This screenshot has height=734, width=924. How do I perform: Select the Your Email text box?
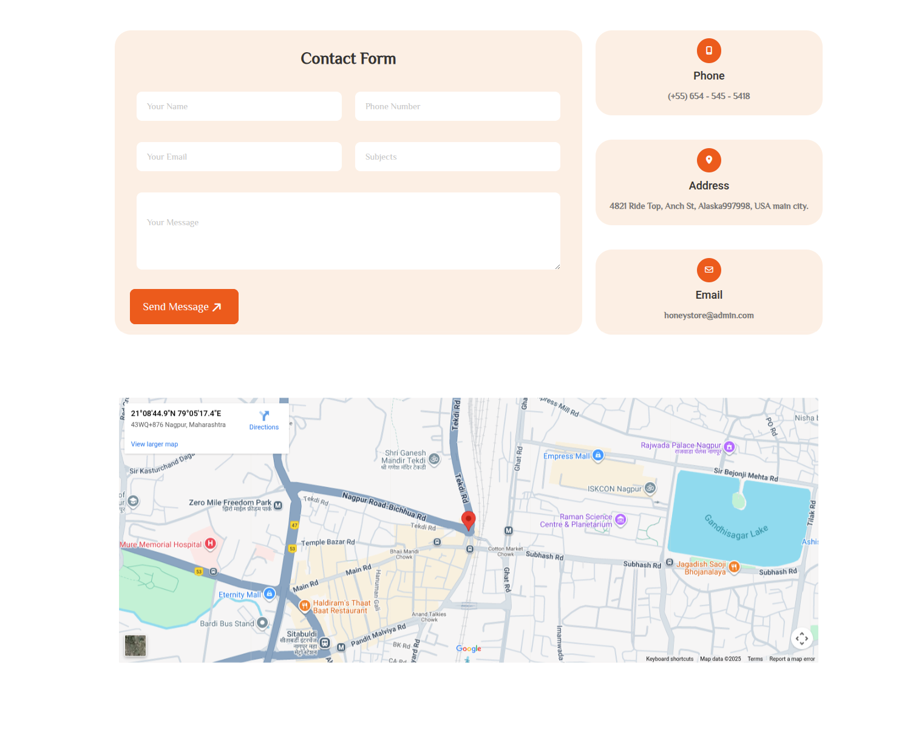tap(239, 157)
